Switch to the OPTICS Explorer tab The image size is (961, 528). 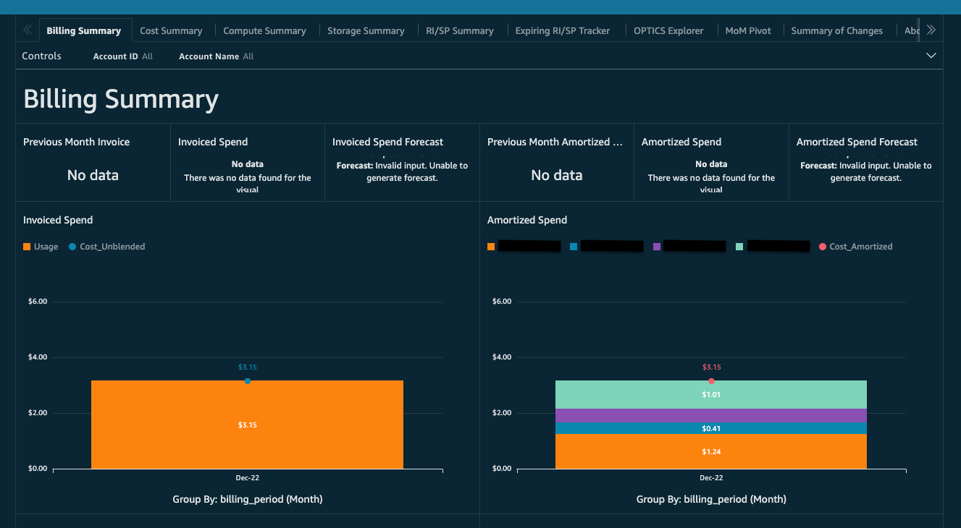[x=668, y=30]
